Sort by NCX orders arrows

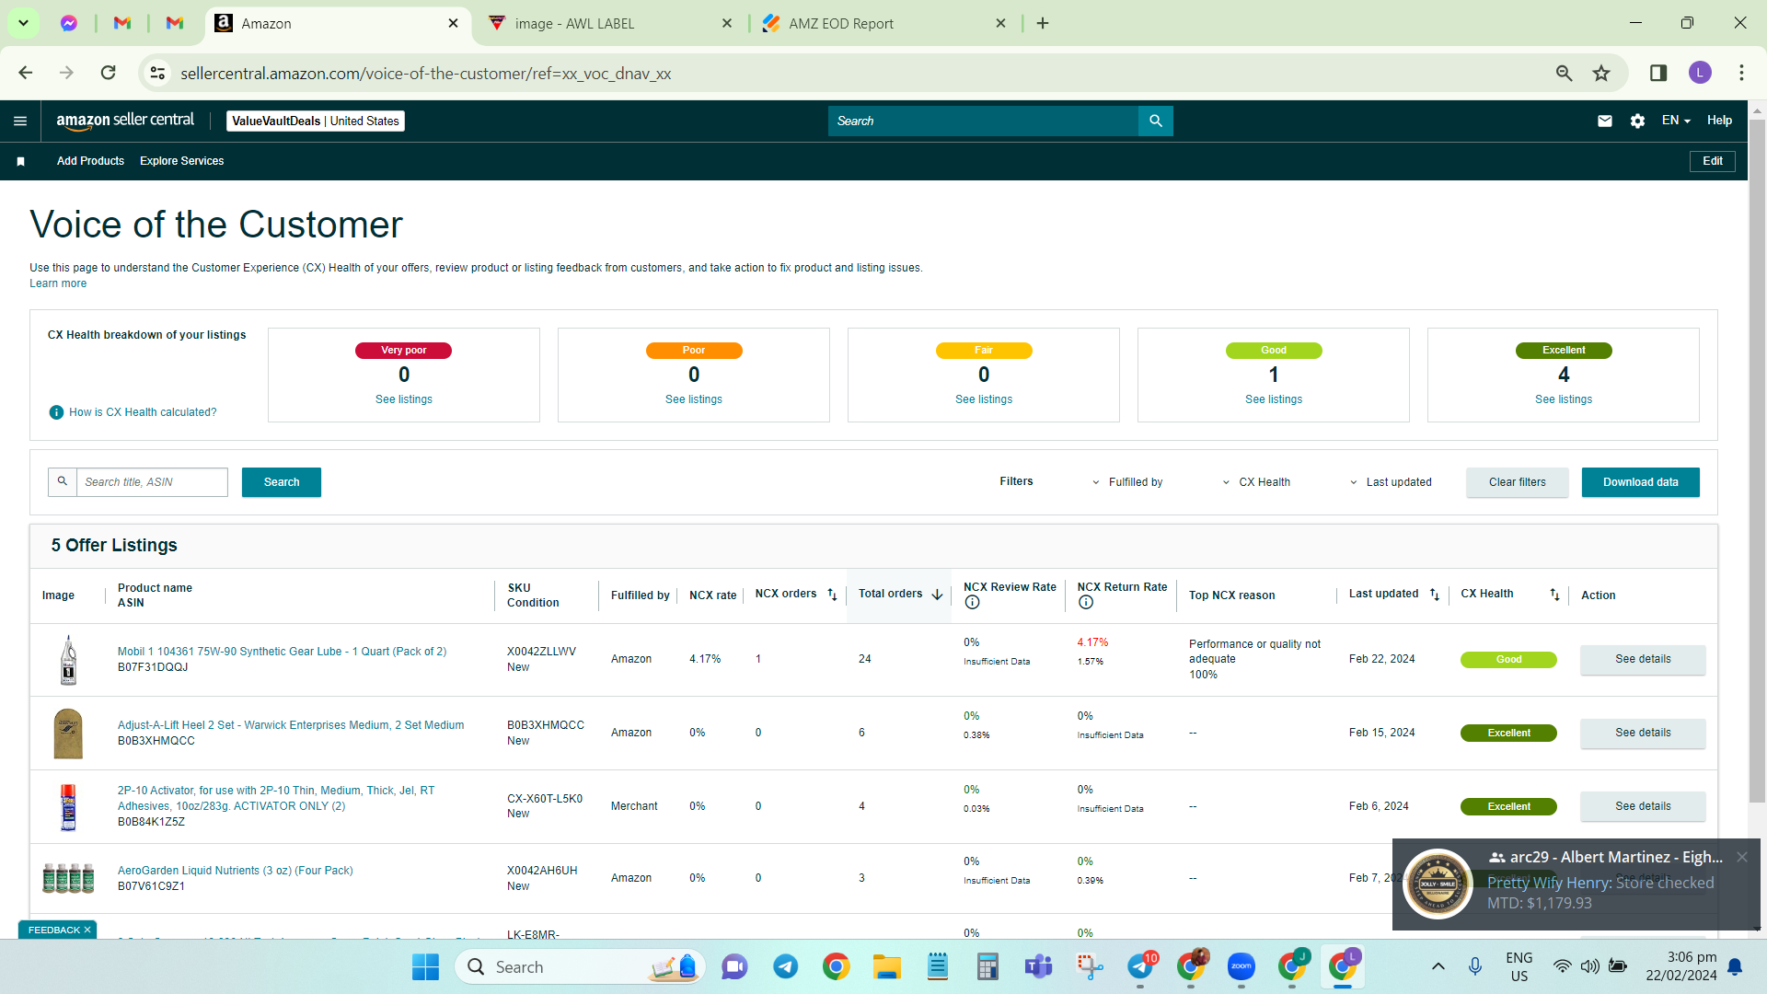click(x=832, y=595)
